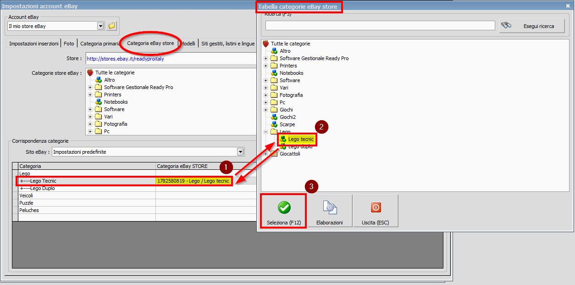This screenshot has height=285, width=575.
Task: Click the strawberry root icon in Impostazioni account window
Action: coord(90,73)
